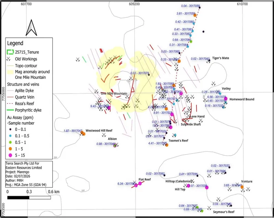This screenshot has width=274, height=218.
Task: Click the One Mile Mountain map label
Action: pyautogui.click(x=114, y=94)
